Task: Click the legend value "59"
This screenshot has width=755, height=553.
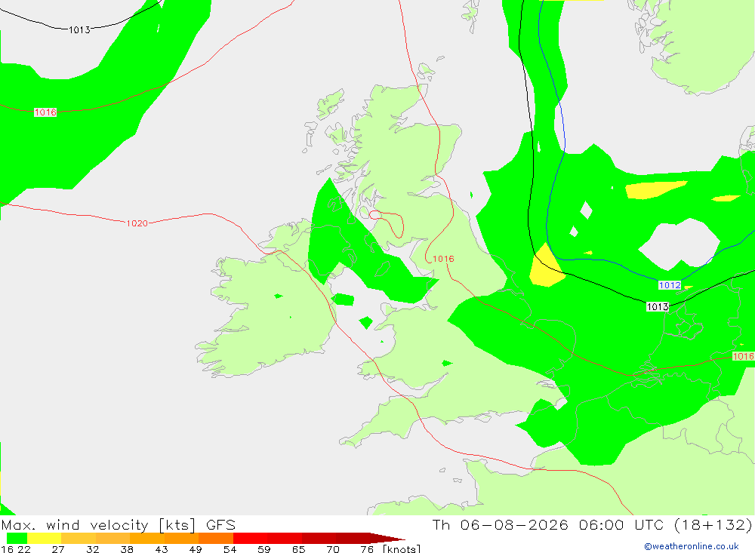Action: (264, 549)
